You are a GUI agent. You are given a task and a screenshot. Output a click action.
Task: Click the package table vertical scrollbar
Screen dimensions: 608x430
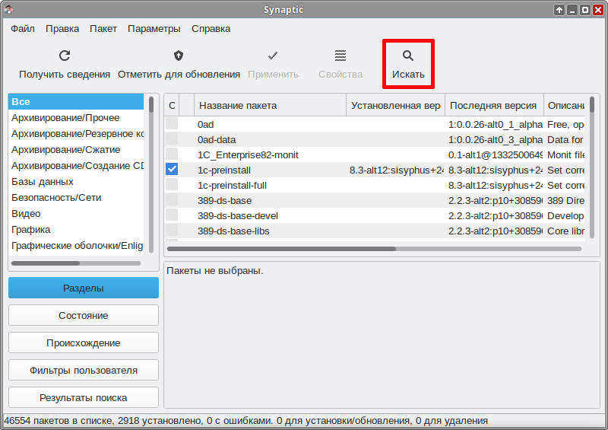[x=592, y=167]
